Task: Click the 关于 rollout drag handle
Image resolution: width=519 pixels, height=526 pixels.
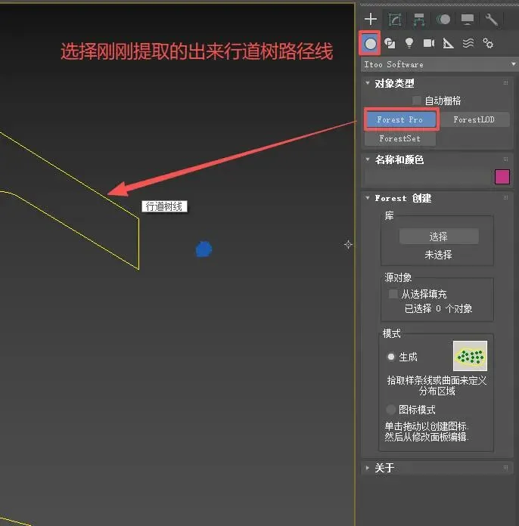Action: (505, 467)
